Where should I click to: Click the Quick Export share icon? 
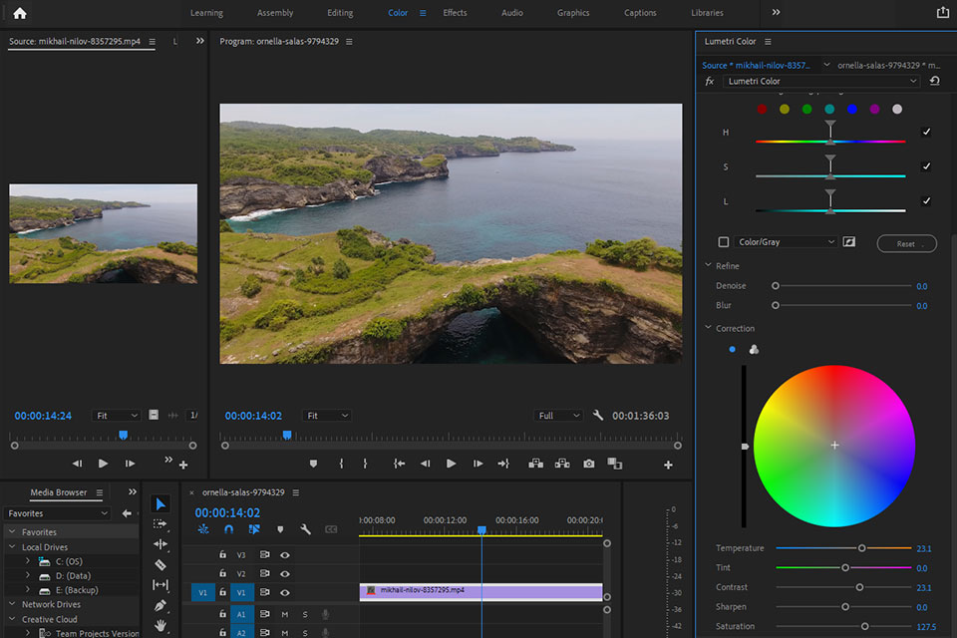point(942,13)
